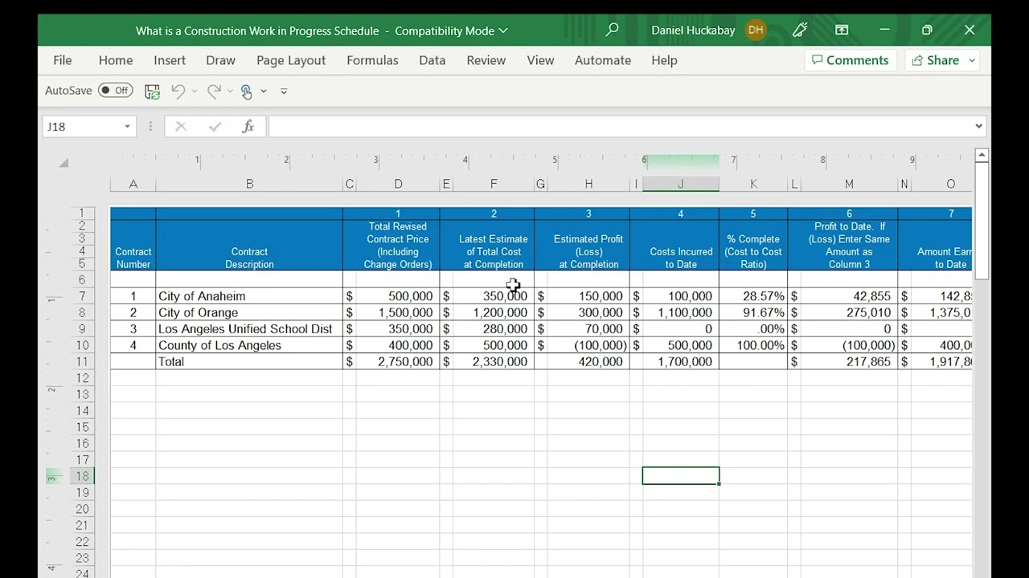Switch to the View tab

(x=540, y=60)
